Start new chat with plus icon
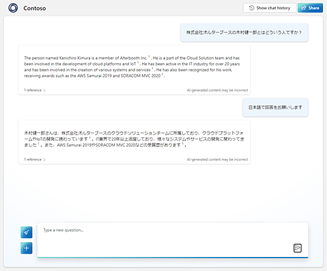 (26, 248)
